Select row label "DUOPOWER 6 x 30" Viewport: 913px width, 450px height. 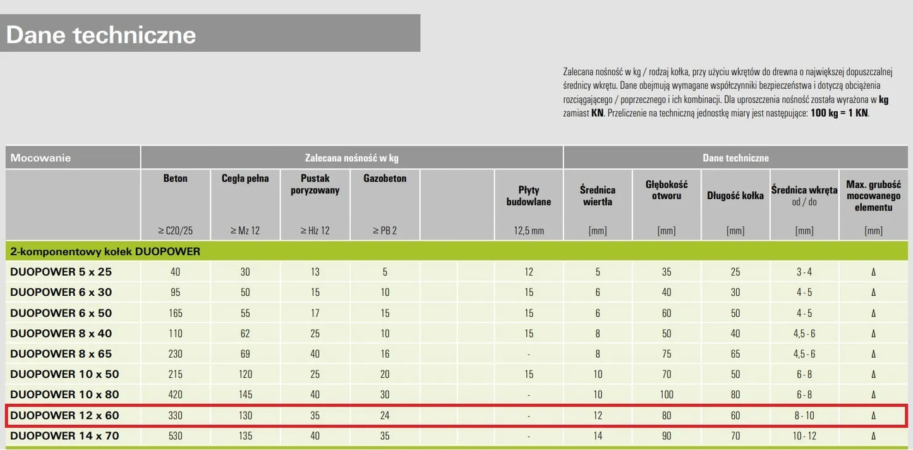pyautogui.click(x=61, y=292)
